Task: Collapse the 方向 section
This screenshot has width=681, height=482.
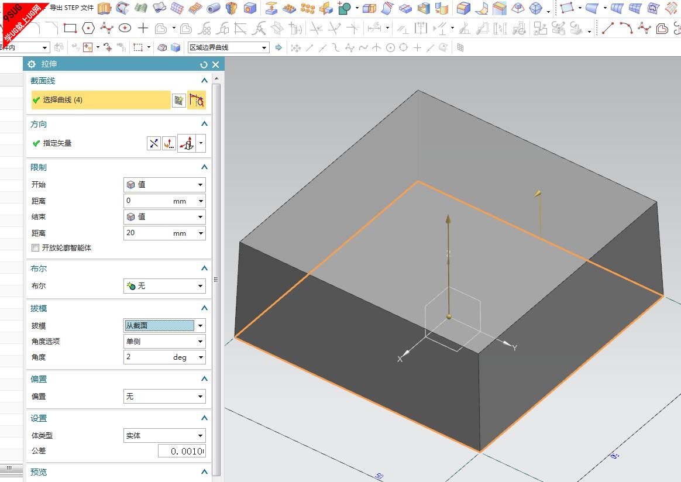Action: click(x=204, y=124)
